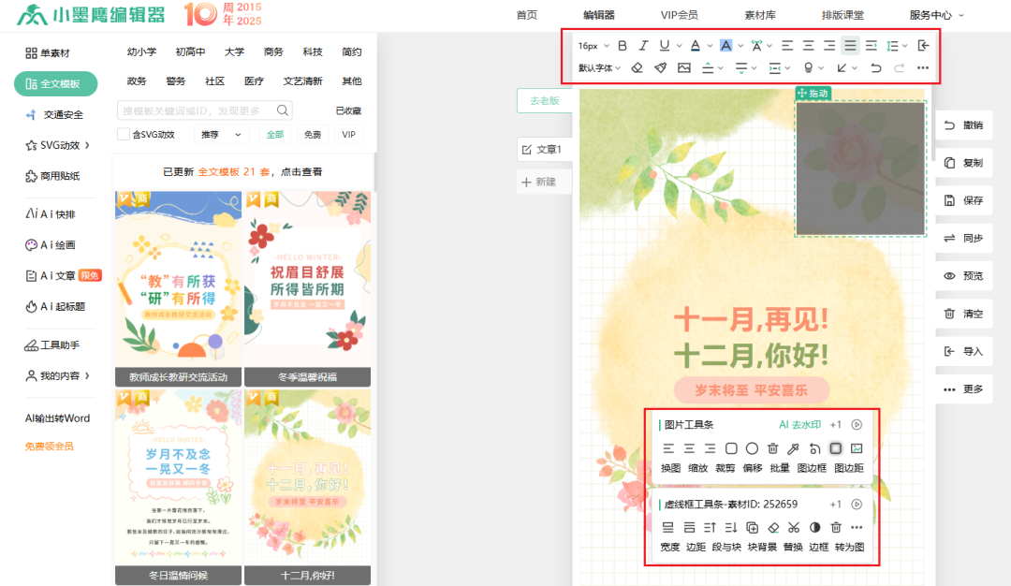Align text left in top toolbar
The height and width of the screenshot is (586, 1011).
click(x=787, y=46)
